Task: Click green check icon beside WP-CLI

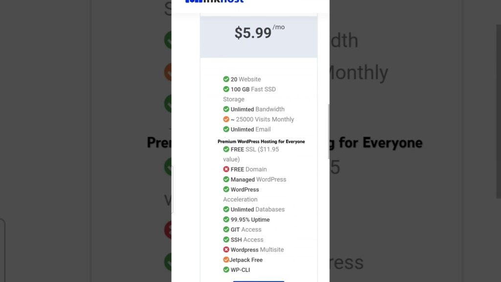Action: tap(226, 270)
